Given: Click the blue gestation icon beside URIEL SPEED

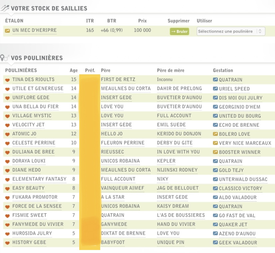Looking at the screenshot, I should [215, 89].
